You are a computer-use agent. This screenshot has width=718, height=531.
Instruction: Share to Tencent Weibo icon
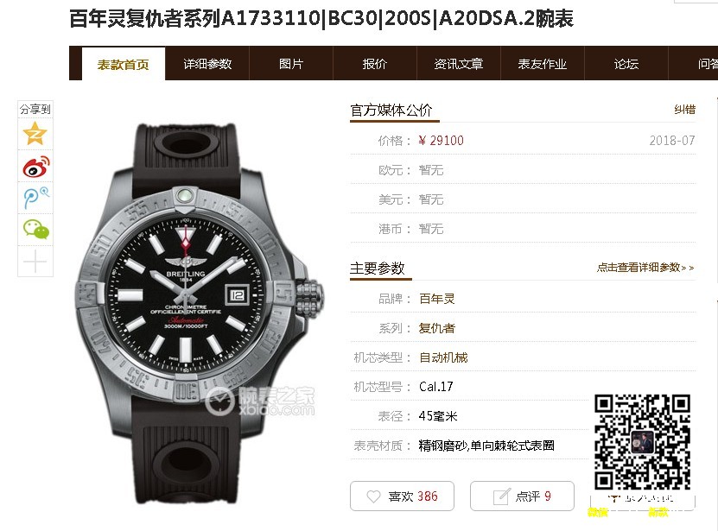tap(35, 198)
